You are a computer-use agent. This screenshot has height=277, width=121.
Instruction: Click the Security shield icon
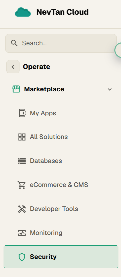[x=22, y=257]
